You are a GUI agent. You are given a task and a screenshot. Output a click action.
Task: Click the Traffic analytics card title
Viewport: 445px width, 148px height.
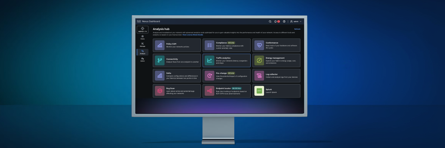pos(223,58)
